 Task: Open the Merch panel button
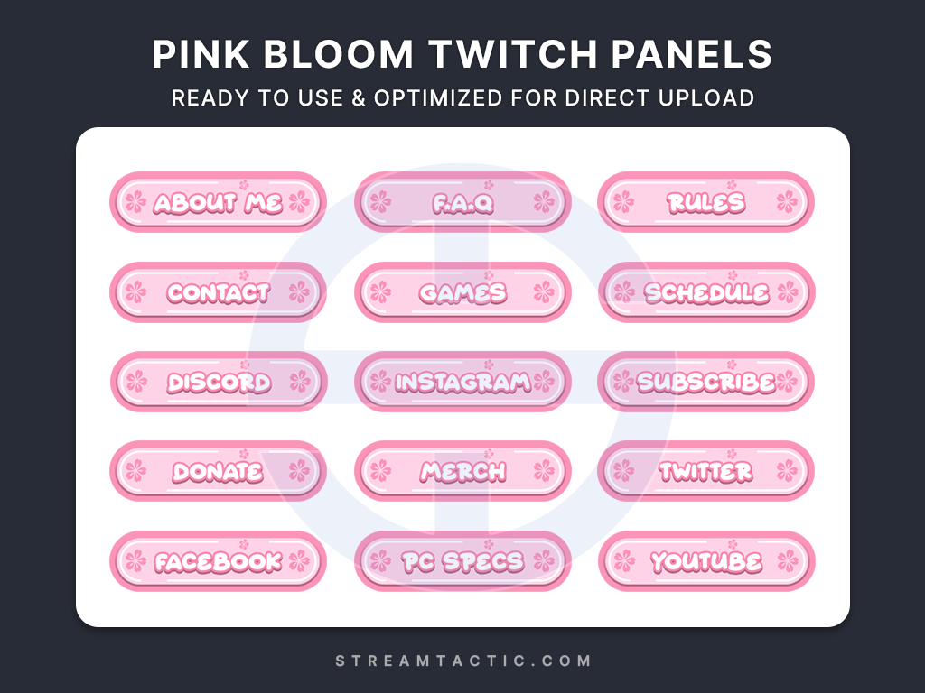coord(462,471)
